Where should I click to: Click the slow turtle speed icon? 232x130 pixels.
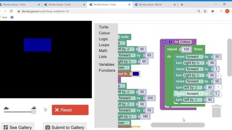[7, 108]
